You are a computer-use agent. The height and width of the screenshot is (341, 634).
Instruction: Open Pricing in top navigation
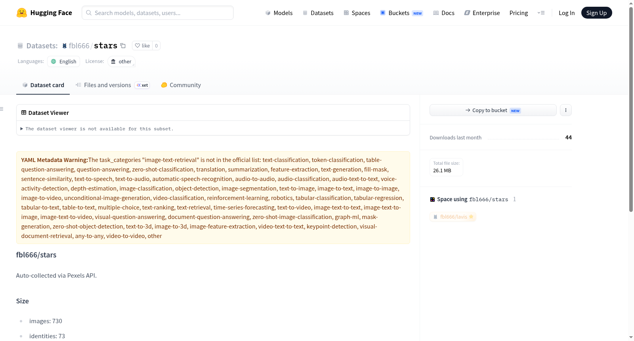coord(519,13)
